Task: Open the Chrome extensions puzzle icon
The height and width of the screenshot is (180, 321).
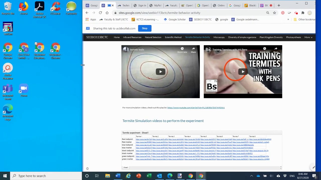Action: (303, 13)
